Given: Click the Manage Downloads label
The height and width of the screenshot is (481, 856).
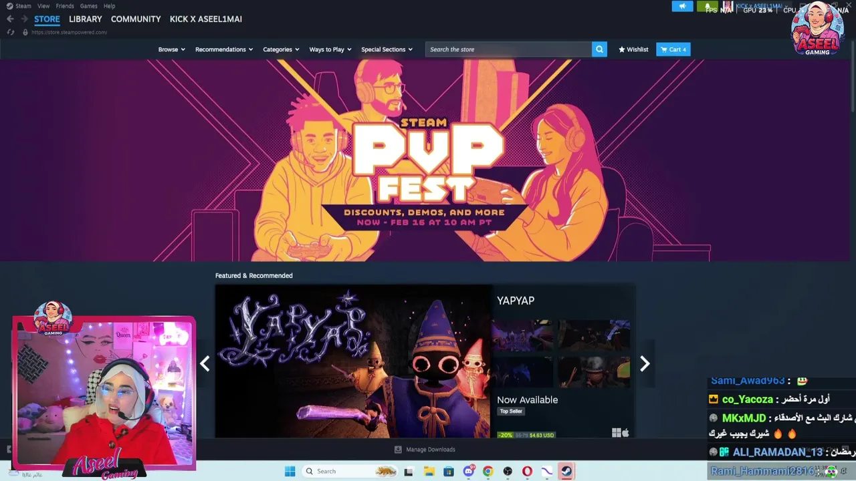Looking at the screenshot, I should (x=431, y=450).
